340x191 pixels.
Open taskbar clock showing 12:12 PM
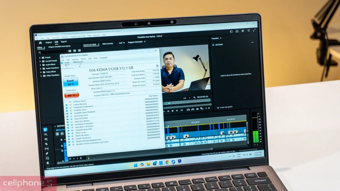tap(258, 154)
